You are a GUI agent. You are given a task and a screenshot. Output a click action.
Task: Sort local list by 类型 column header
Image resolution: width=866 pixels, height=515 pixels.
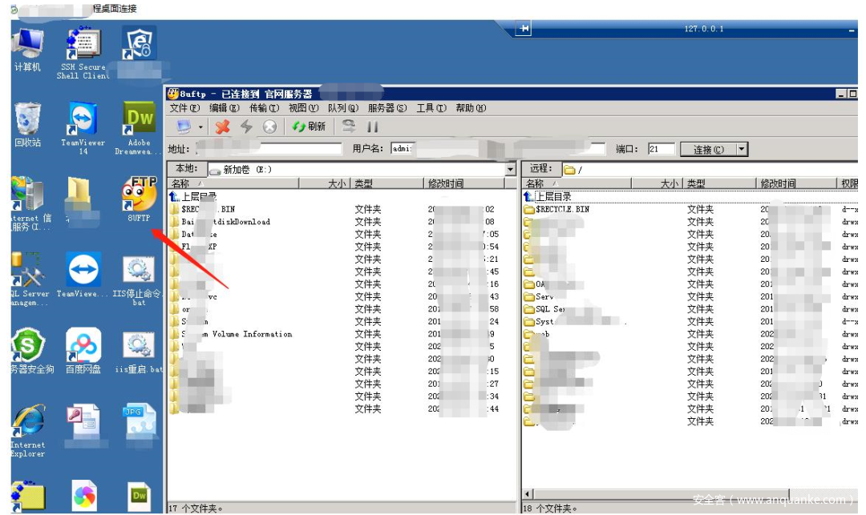tap(387, 183)
